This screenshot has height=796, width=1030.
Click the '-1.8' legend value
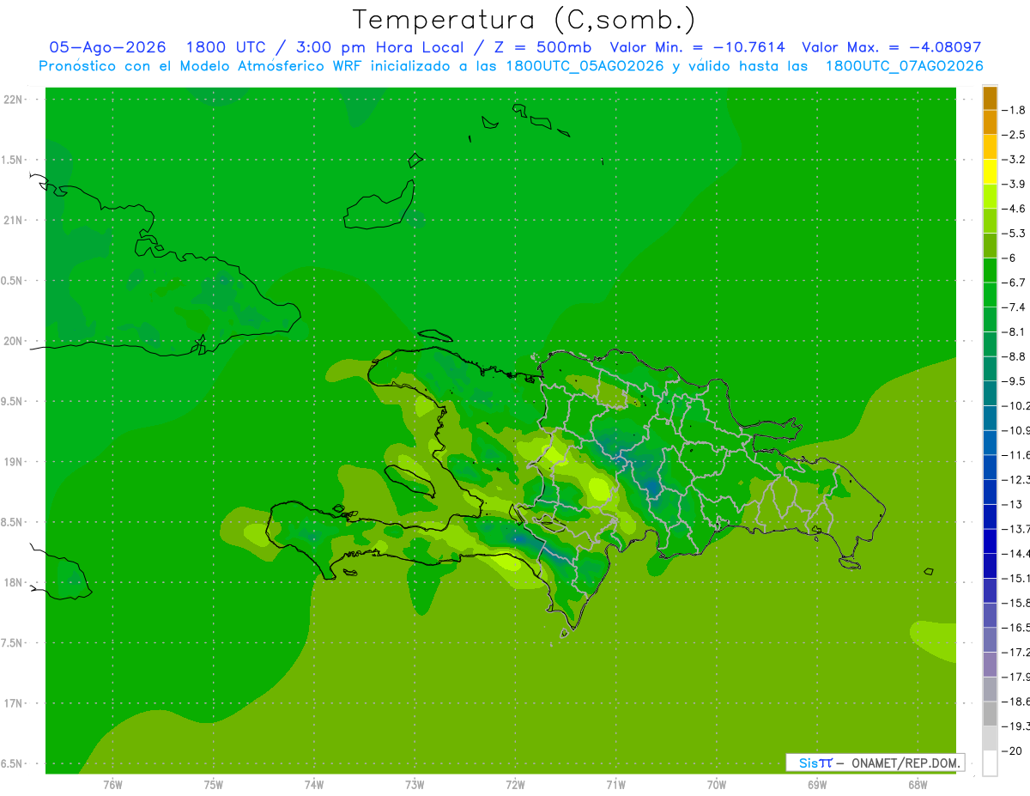point(1013,110)
